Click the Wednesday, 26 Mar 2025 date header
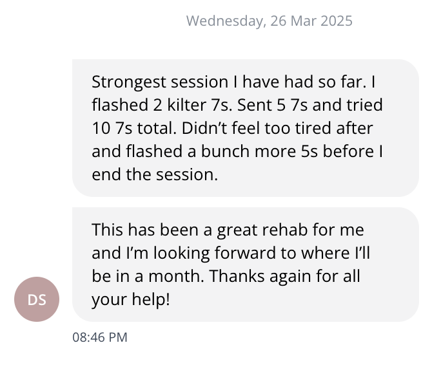This screenshot has width=432, height=372. [x=269, y=21]
